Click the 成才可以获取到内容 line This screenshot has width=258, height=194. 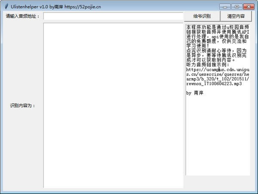pos(211,60)
